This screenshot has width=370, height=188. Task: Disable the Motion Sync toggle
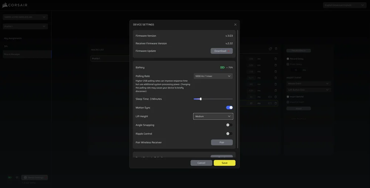pos(229,108)
